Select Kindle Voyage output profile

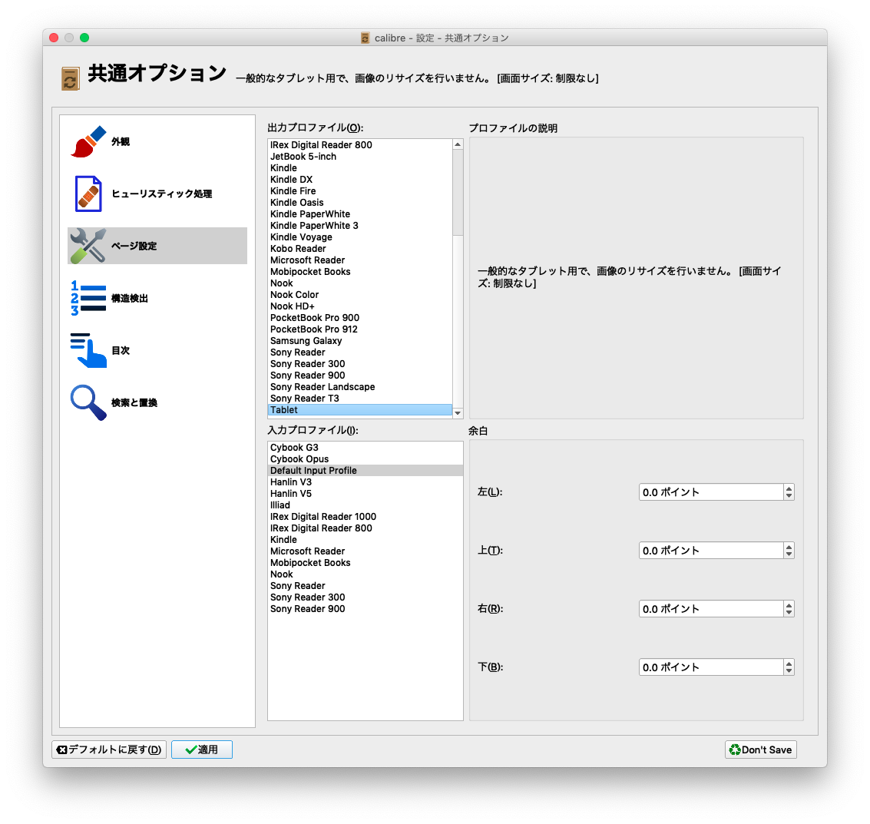[x=360, y=237]
